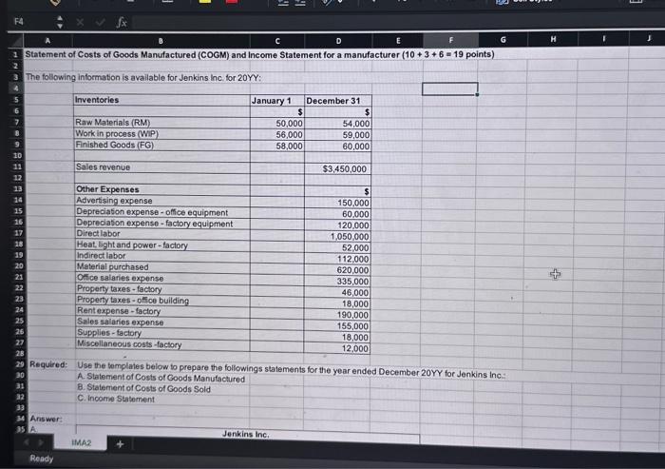This screenshot has height=469, width=665.
Task: Click the 'Rent expense - factory' cell
Action: click(163, 311)
